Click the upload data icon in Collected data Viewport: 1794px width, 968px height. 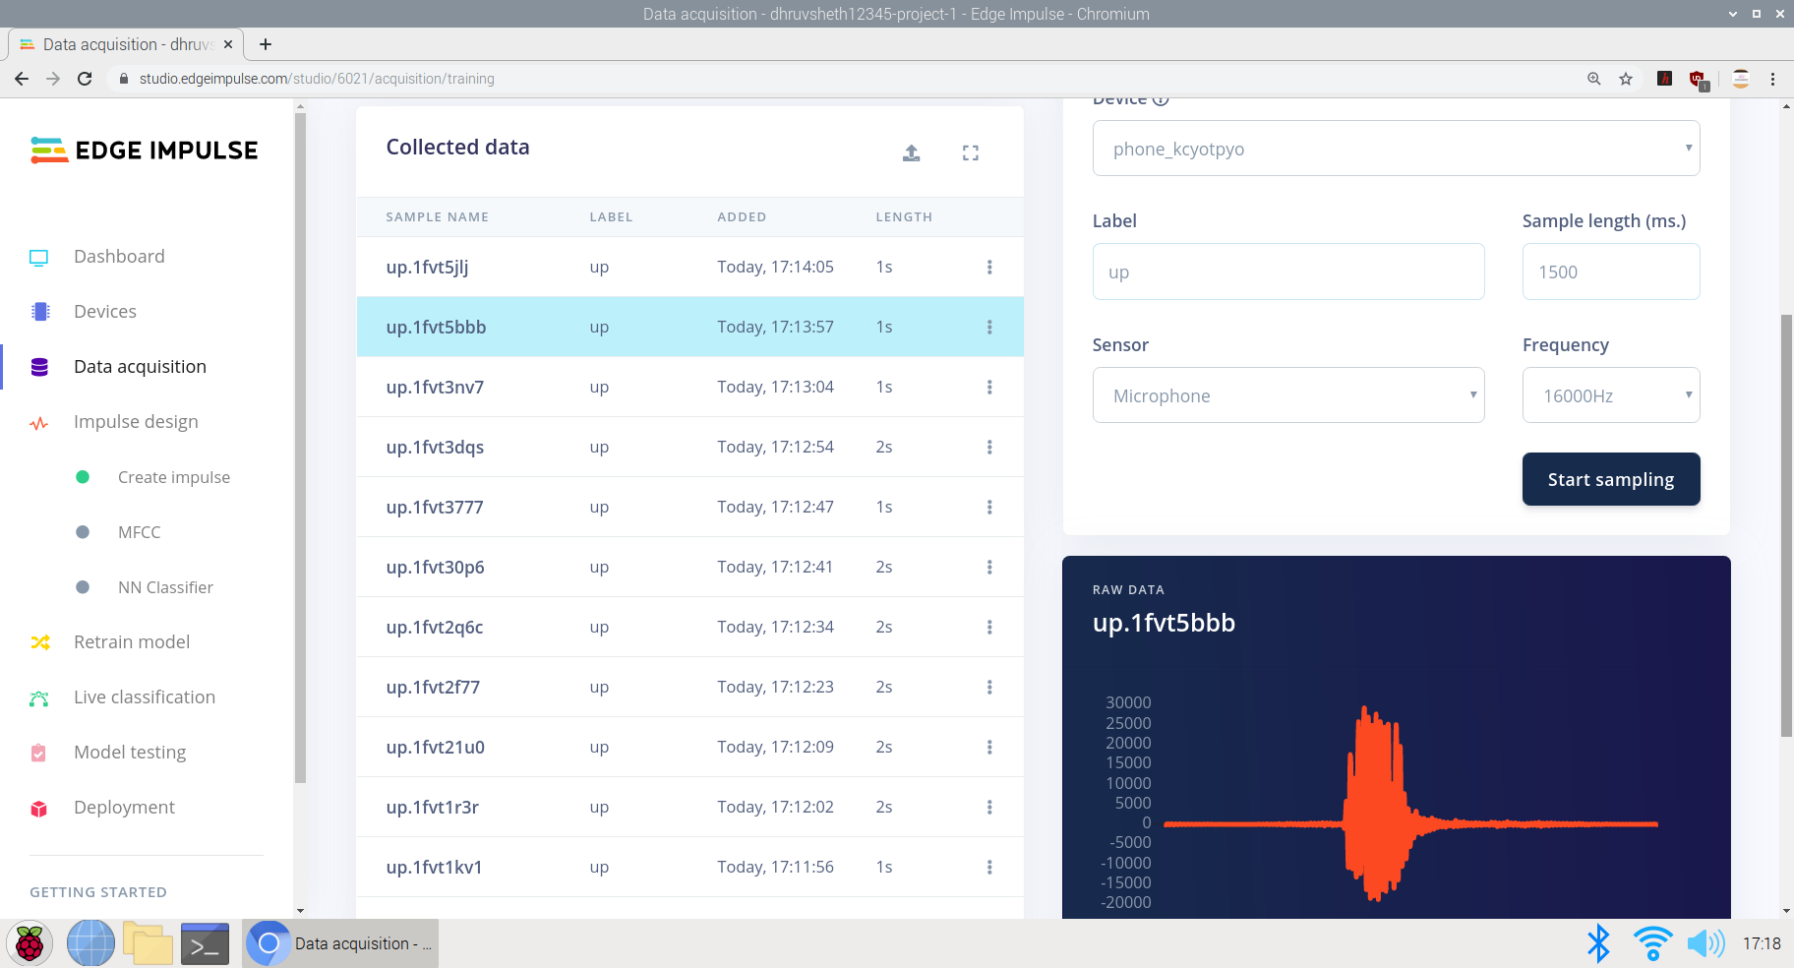pyautogui.click(x=911, y=152)
